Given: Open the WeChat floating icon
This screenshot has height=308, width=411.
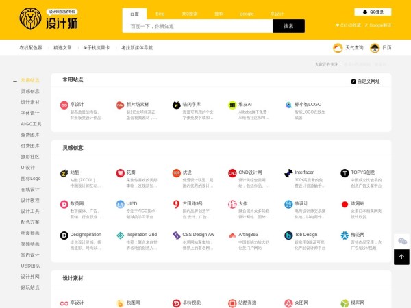Looking at the screenshot, I should [x=401, y=241].
